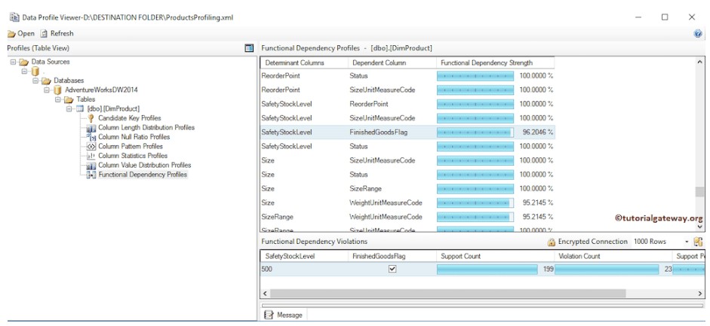Click the Support Count bar showing 199
The image size is (710, 326).
(x=487, y=270)
